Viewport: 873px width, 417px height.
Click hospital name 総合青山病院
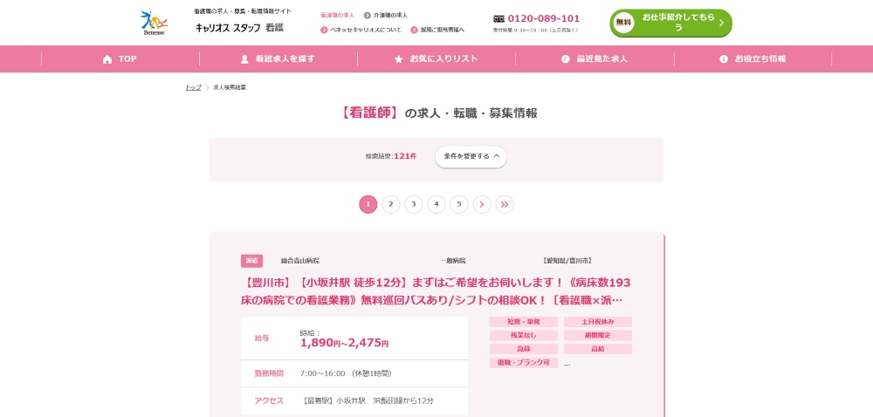point(300,261)
